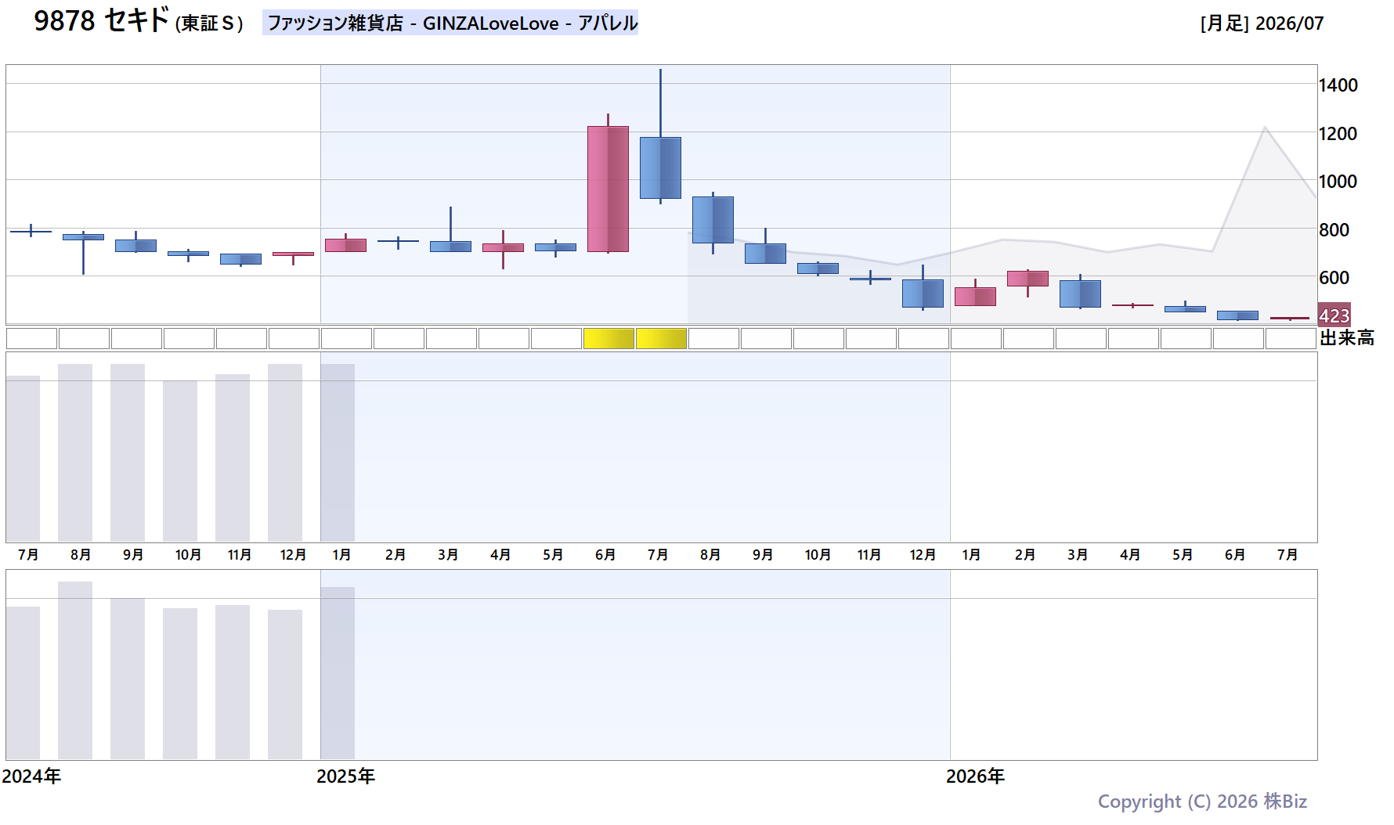Click the 600 price axis label
This screenshot has height=825, width=1394.
coord(1334,278)
